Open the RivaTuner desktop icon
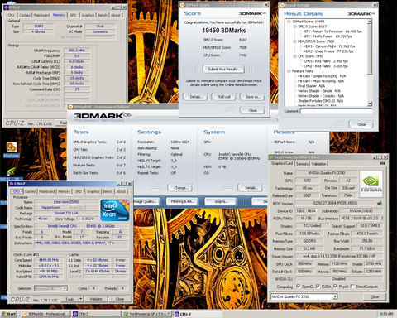The width and height of the screenshot is (397, 318). click(12, 147)
